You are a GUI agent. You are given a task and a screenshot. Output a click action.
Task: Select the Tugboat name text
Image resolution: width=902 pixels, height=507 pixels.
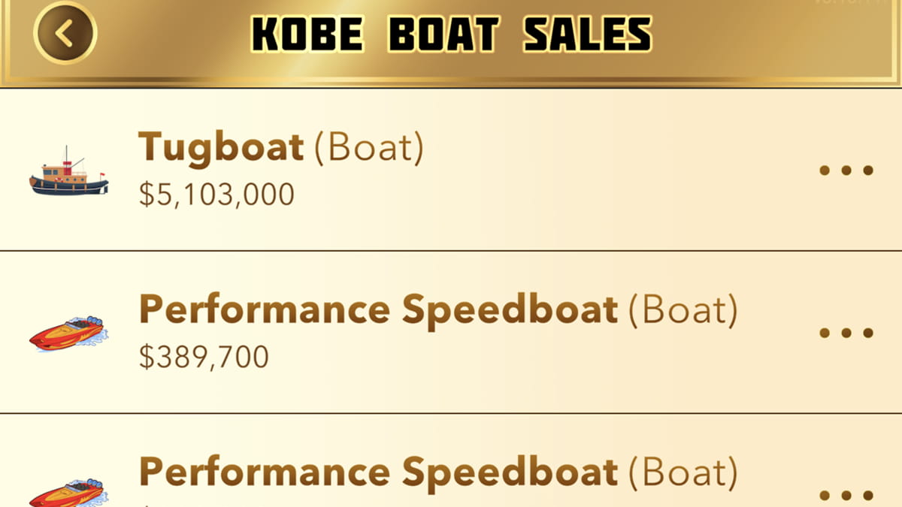coord(221,147)
